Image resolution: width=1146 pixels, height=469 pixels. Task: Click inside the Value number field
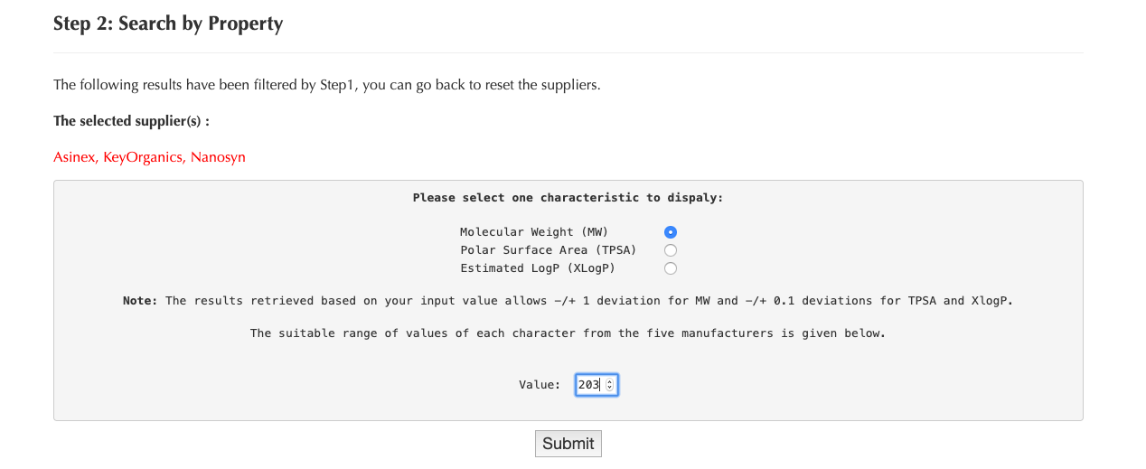pos(589,385)
